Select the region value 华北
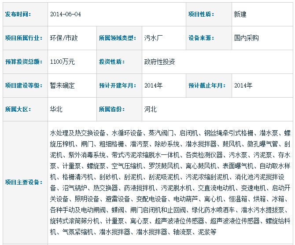Image resolution: width=295 pixels, height=245 pixels. 56,109
